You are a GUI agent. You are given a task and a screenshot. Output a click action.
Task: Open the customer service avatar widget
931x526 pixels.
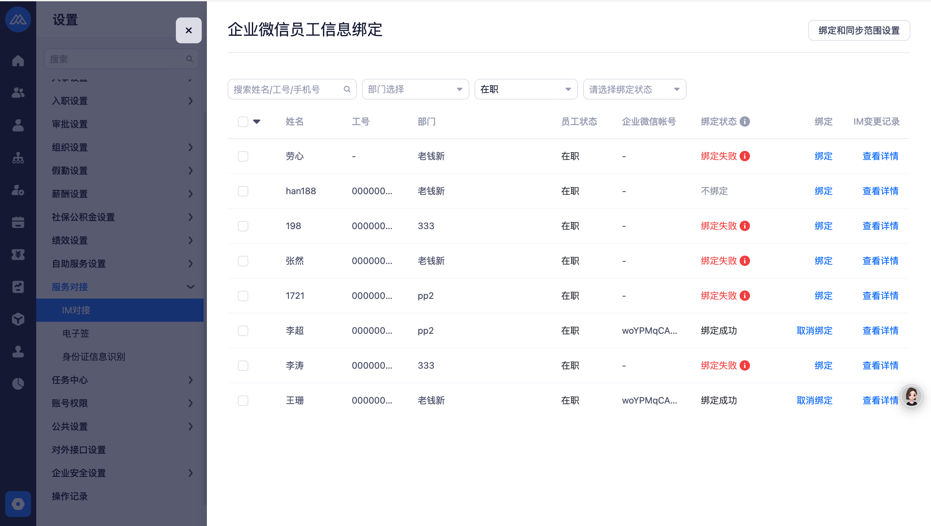tap(911, 396)
